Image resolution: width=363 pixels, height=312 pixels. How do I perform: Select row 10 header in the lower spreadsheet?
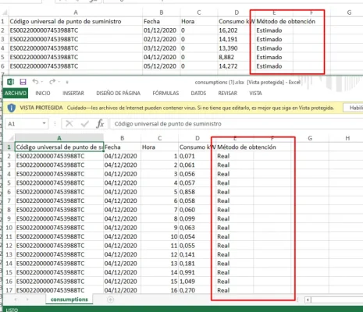[9, 228]
